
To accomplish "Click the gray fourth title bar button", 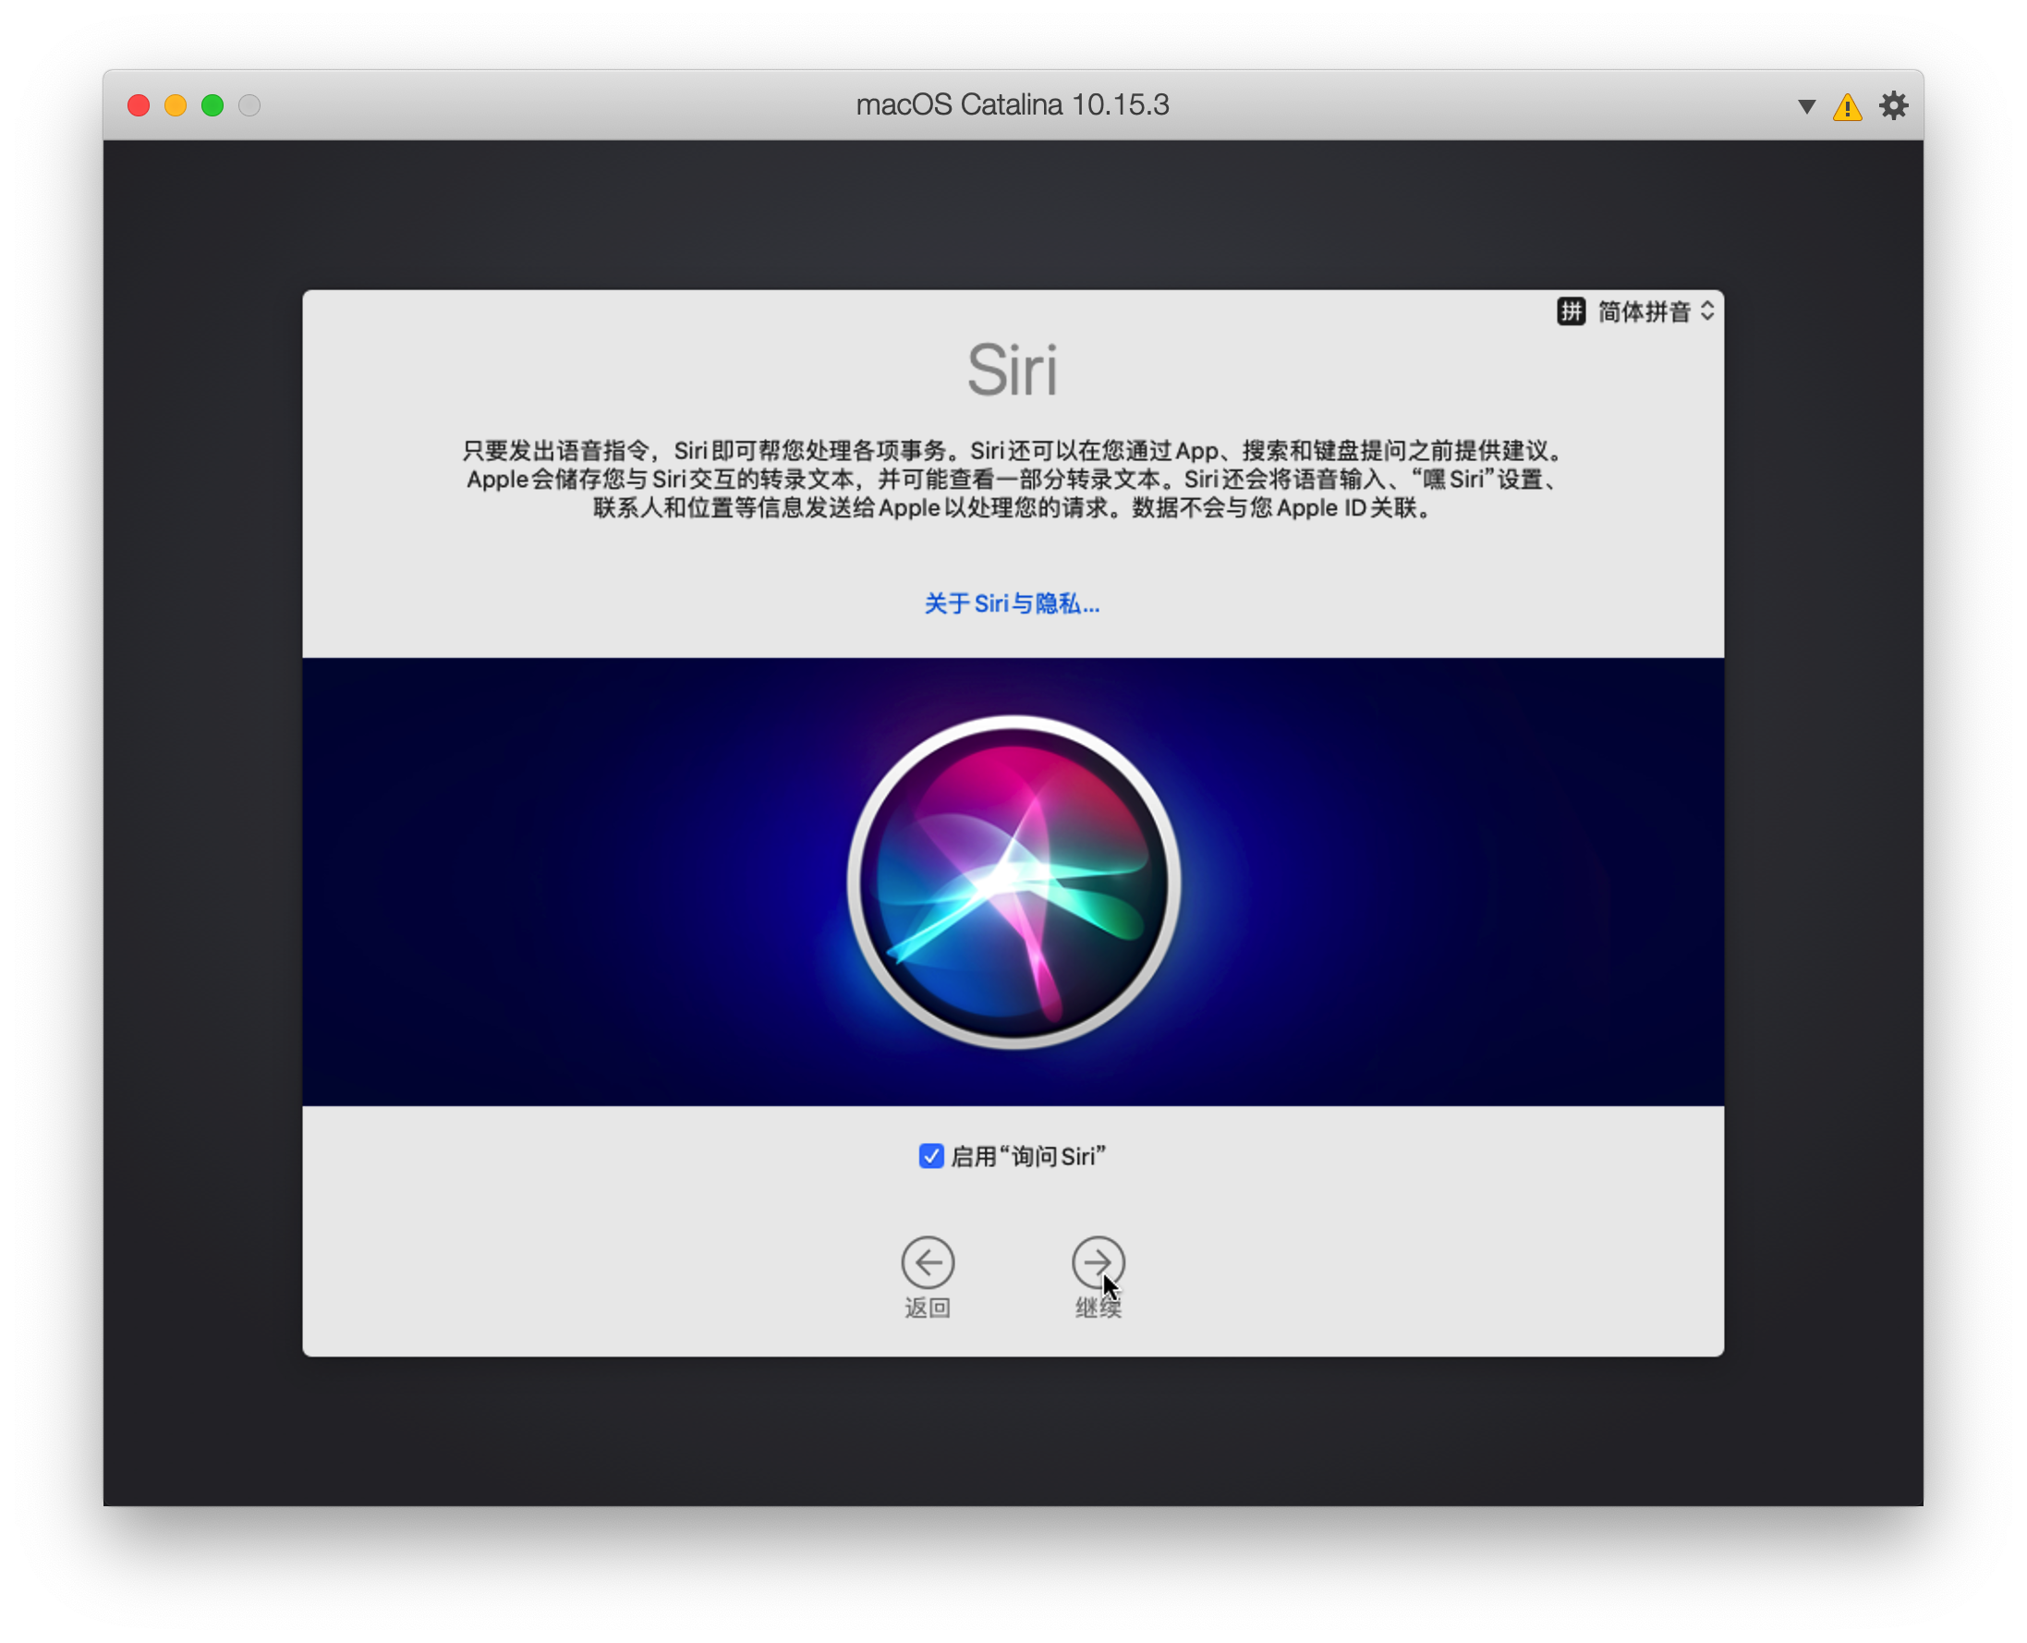I will 249,105.
